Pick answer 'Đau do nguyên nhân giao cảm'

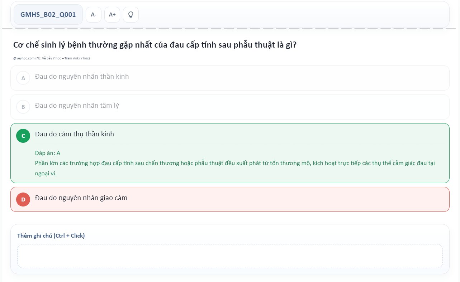tap(81, 198)
